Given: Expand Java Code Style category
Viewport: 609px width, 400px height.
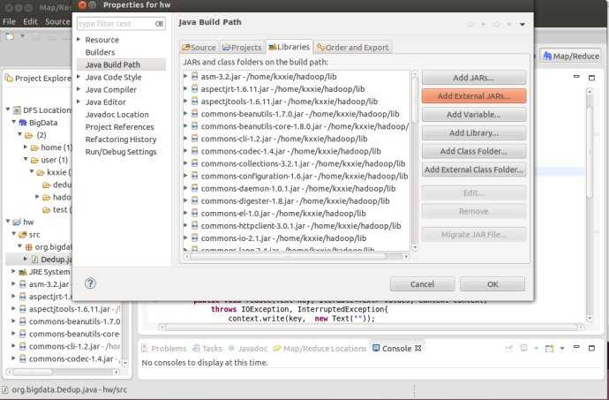Looking at the screenshot, I should pos(79,77).
